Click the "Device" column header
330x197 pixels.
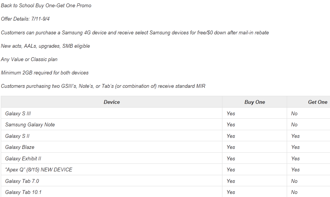click(111, 102)
